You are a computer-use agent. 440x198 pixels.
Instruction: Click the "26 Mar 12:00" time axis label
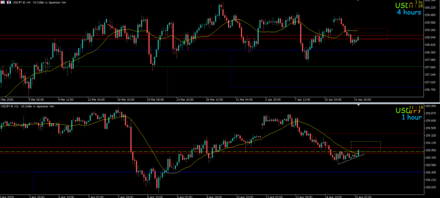tap(215, 99)
